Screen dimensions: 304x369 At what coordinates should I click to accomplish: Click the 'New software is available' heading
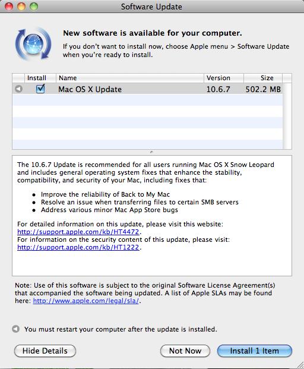coord(153,33)
